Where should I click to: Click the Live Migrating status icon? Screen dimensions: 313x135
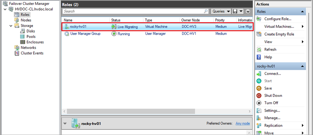[x=114, y=26]
